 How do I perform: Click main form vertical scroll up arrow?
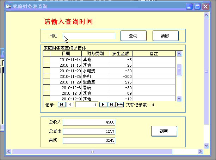pos(206,15)
